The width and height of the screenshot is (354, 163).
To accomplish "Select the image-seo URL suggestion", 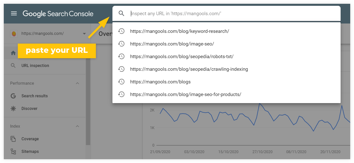I will coord(172,44).
